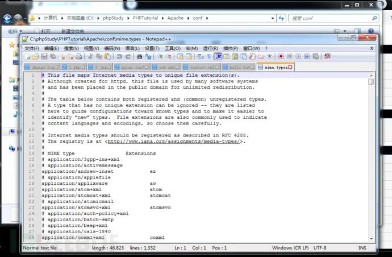This screenshot has width=392, height=257.
Task: Click the Open file toolbar icon
Action: (x=35, y=56)
